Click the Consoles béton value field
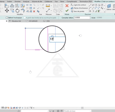Screen dimensions: 115x112 pyautogui.click(x=82, y=18)
